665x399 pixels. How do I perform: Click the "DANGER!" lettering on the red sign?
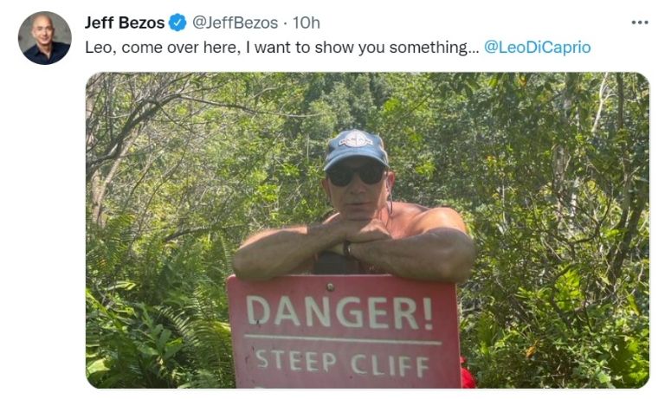pyautogui.click(x=340, y=313)
